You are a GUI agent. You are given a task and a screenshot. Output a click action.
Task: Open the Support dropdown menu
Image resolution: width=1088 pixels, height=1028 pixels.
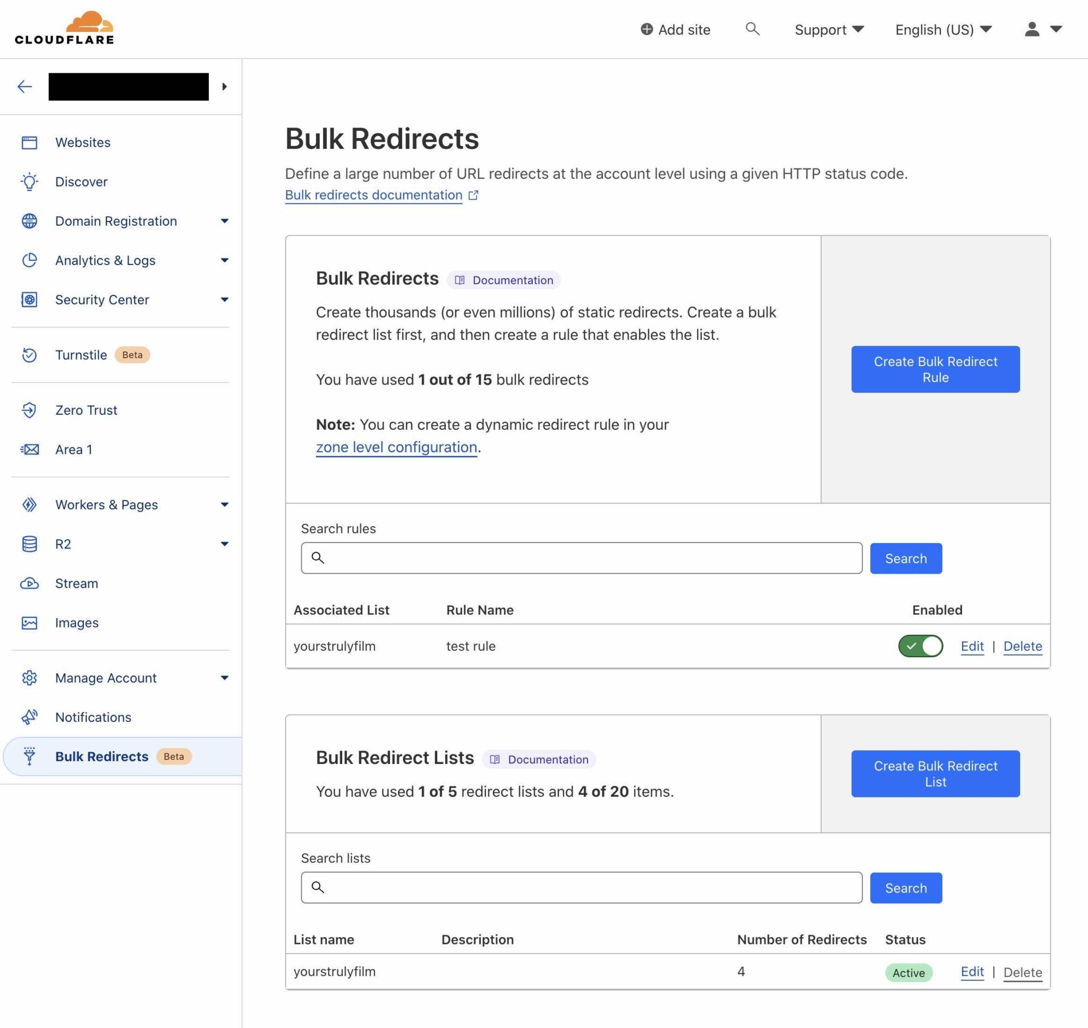click(x=829, y=30)
